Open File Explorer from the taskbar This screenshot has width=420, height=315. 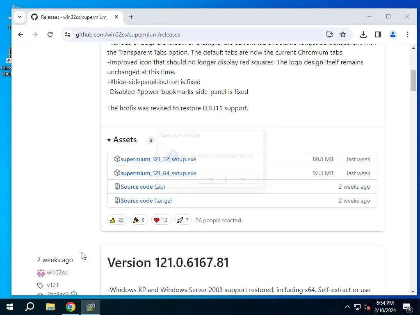coord(50,307)
